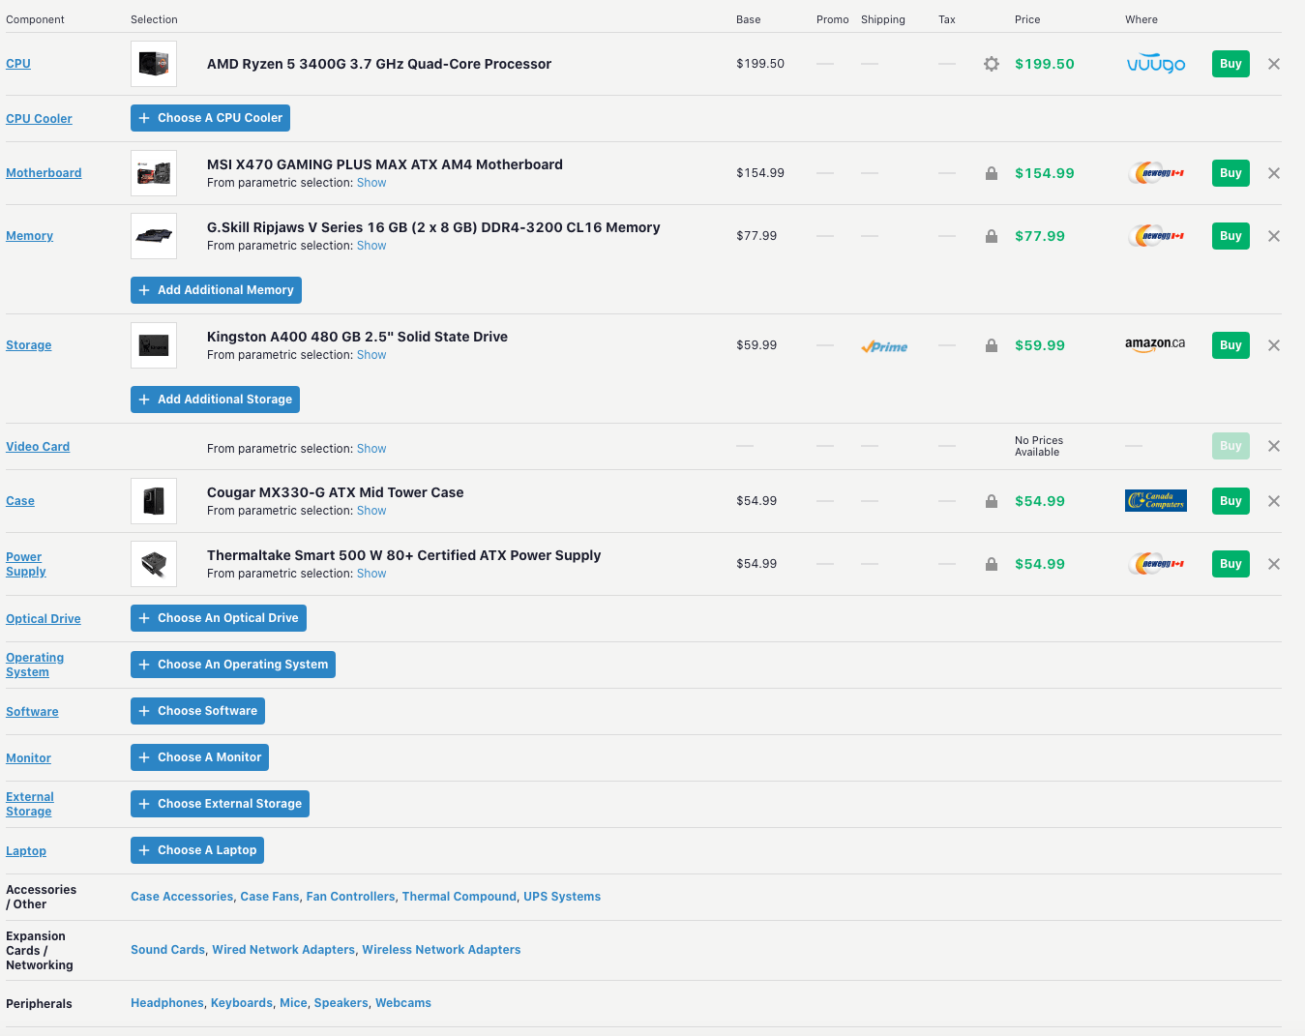Click the Prime shipping icon for Kingston SSD
Viewport: 1305px width, 1036px height.
(x=883, y=345)
